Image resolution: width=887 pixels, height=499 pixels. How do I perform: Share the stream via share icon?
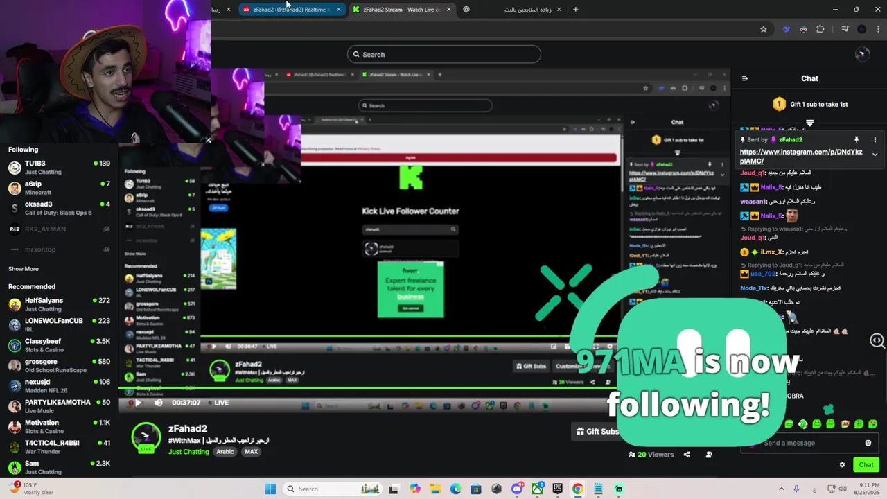687,455
